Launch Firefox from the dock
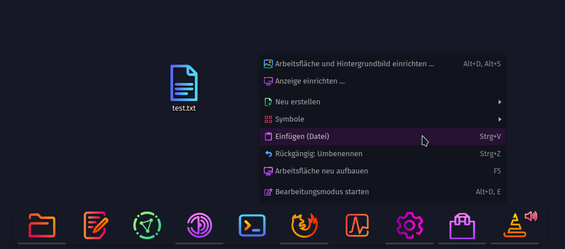 305,225
